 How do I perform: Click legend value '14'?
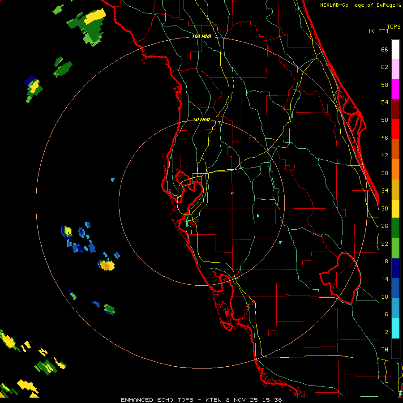click(x=385, y=279)
